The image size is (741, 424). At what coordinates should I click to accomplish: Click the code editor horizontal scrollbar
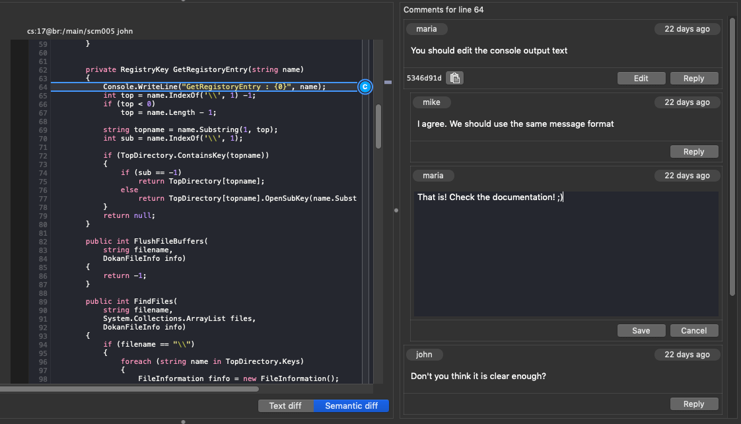129,389
